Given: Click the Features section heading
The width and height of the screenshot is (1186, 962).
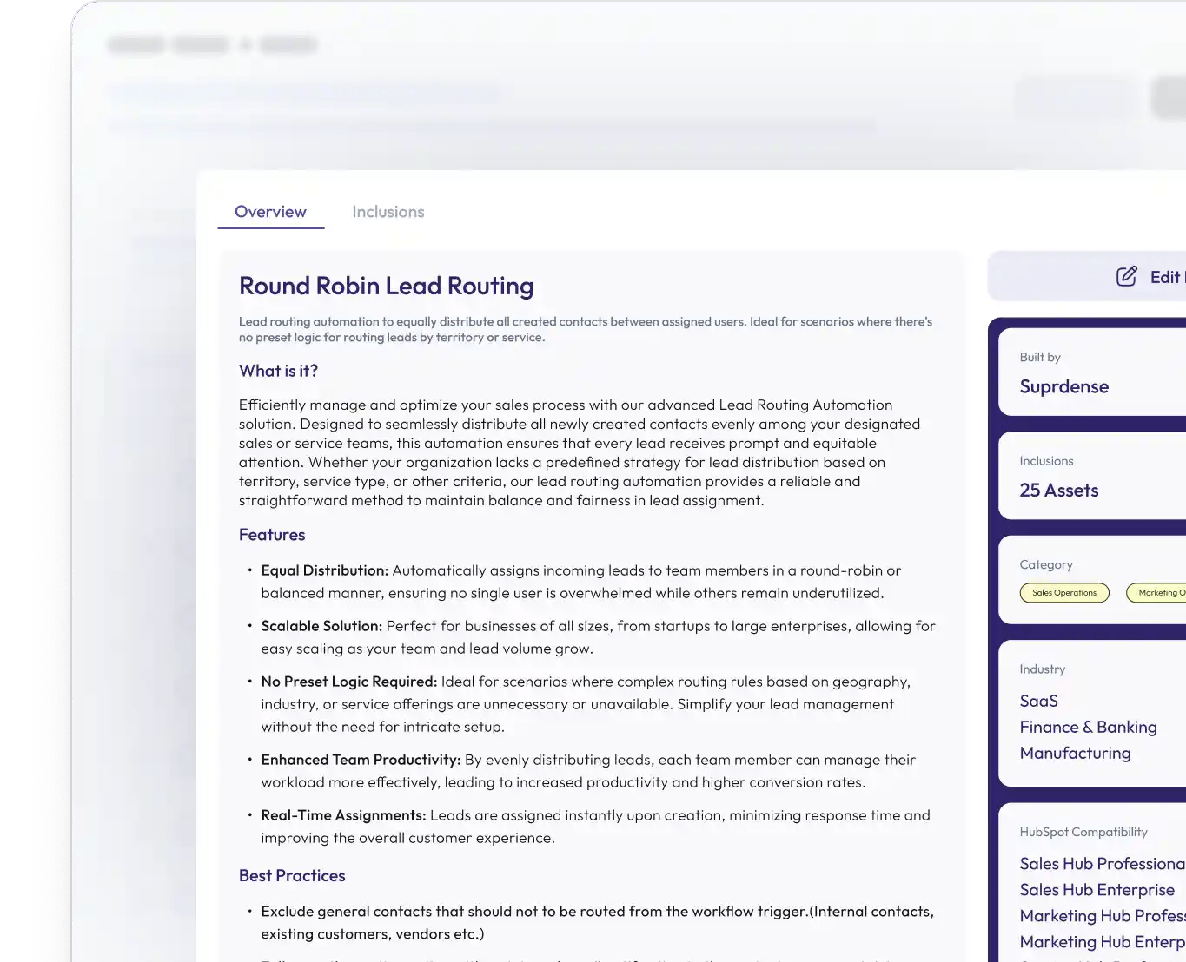Looking at the screenshot, I should click(x=272, y=535).
